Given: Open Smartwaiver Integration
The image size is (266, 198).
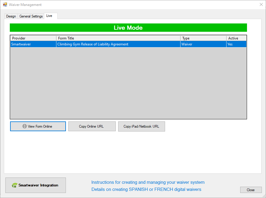Looking at the screenshot, I should pos(36,185).
